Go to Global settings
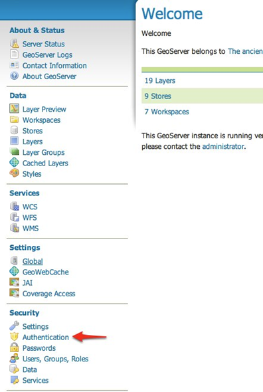This screenshot has width=263, height=392. (33, 261)
